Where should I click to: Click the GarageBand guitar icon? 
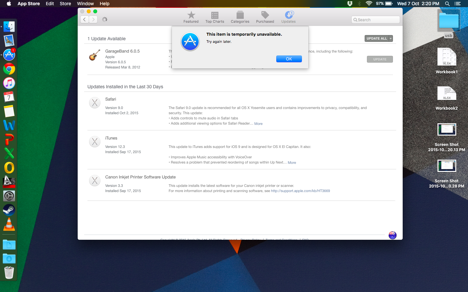(95, 55)
